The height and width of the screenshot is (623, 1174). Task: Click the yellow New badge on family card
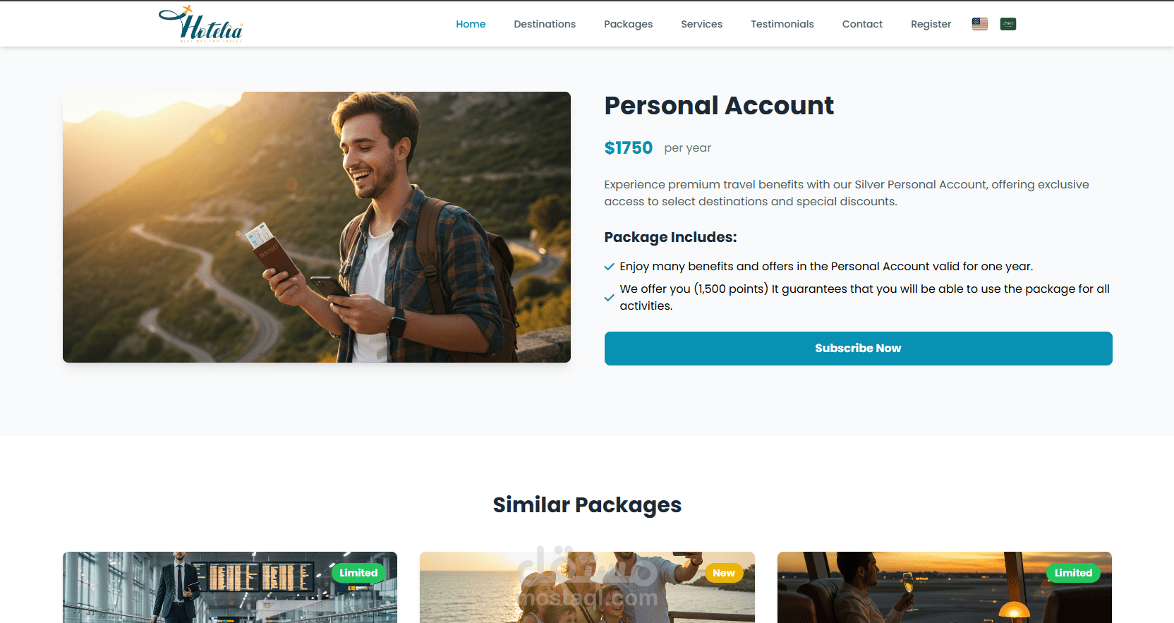click(724, 573)
